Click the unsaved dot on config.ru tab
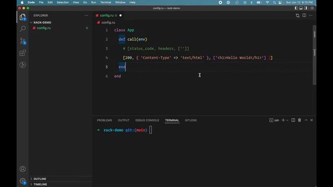 [x=120, y=16]
